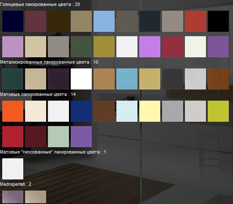Select the dark burgundy matte swatch
233x204 pixels.
(x=36, y=137)
